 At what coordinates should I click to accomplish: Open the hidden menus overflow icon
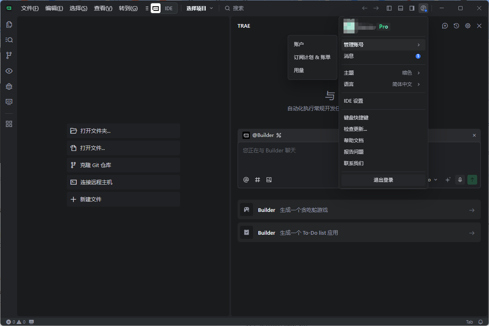(147, 8)
